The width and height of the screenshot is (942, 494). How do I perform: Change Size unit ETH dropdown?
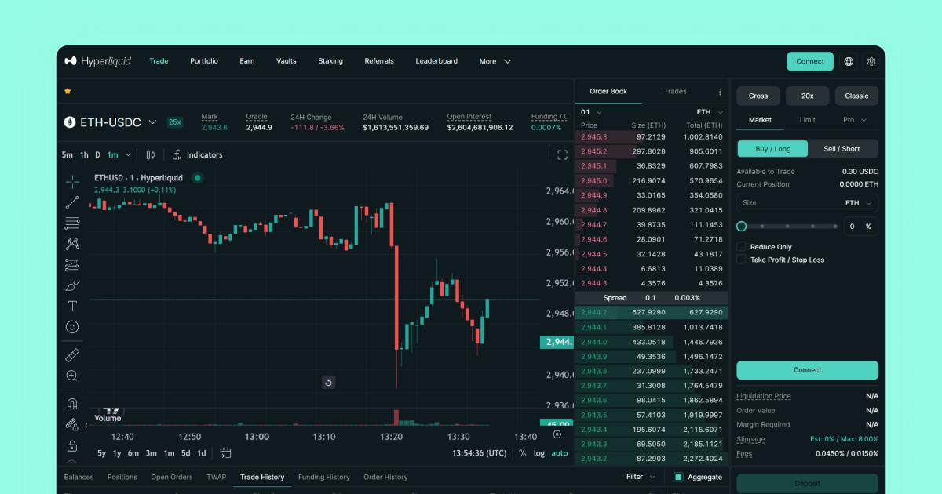[x=857, y=203]
